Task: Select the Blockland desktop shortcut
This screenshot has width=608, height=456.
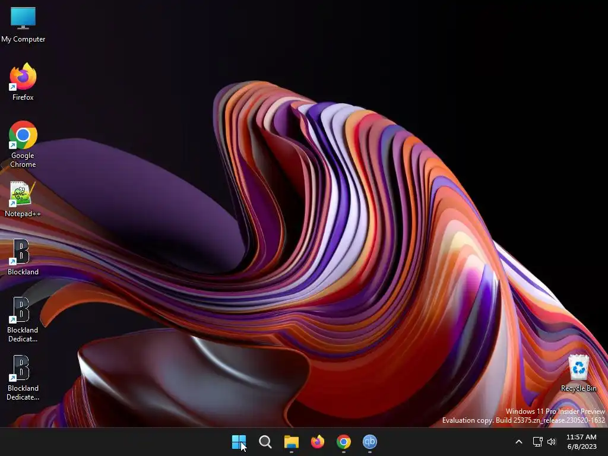Action: (x=23, y=257)
